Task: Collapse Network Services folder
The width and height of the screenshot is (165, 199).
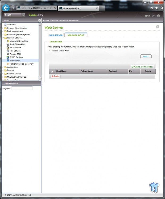Action: pyautogui.click(x=3, y=38)
